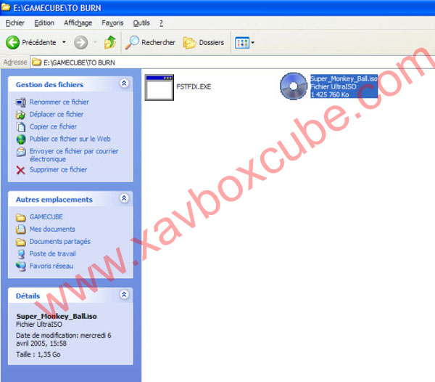Click the GAMECUBE folder icon

pyautogui.click(x=21, y=217)
